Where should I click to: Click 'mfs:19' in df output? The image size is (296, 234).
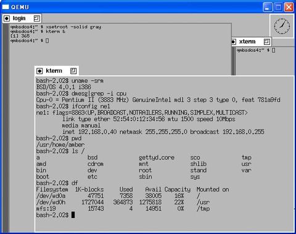[46, 209]
